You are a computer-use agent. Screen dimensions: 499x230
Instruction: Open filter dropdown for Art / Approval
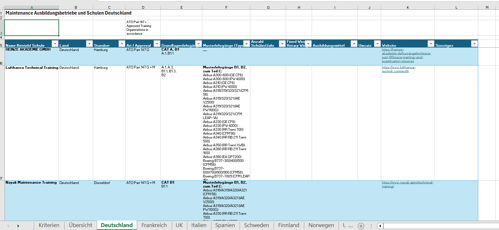(157, 43)
